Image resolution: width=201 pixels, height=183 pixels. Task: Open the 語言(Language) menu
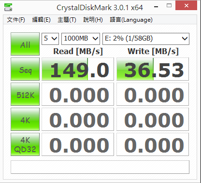pyautogui.click(x=131, y=20)
